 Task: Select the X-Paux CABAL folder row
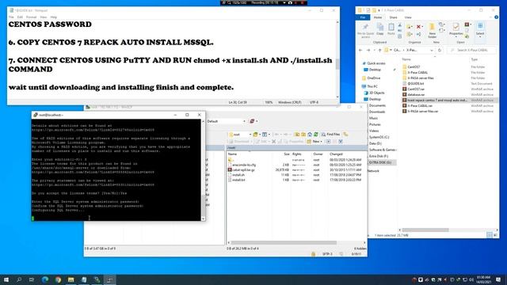417,73
